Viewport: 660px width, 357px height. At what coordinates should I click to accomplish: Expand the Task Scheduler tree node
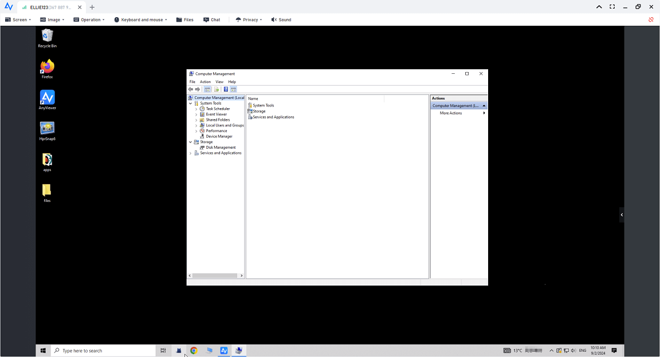[x=196, y=109]
